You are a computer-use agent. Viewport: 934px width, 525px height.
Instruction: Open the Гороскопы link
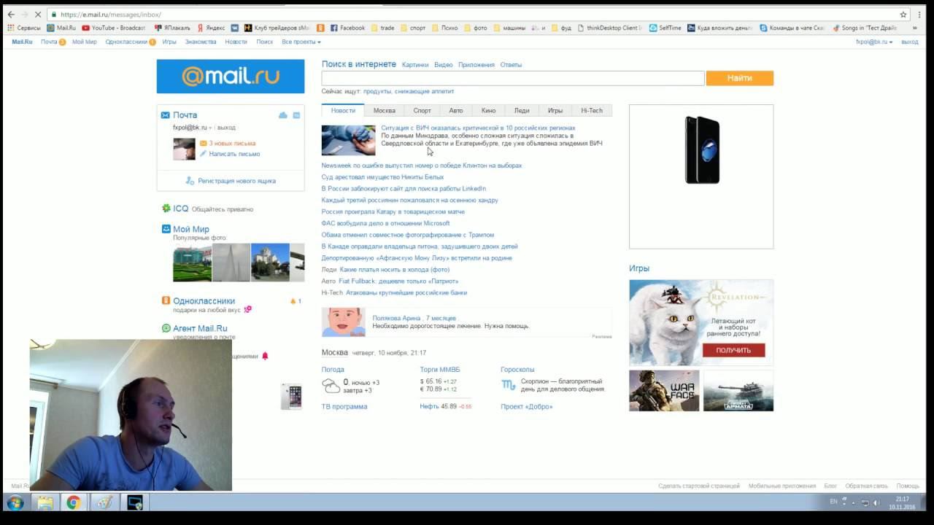(x=517, y=370)
